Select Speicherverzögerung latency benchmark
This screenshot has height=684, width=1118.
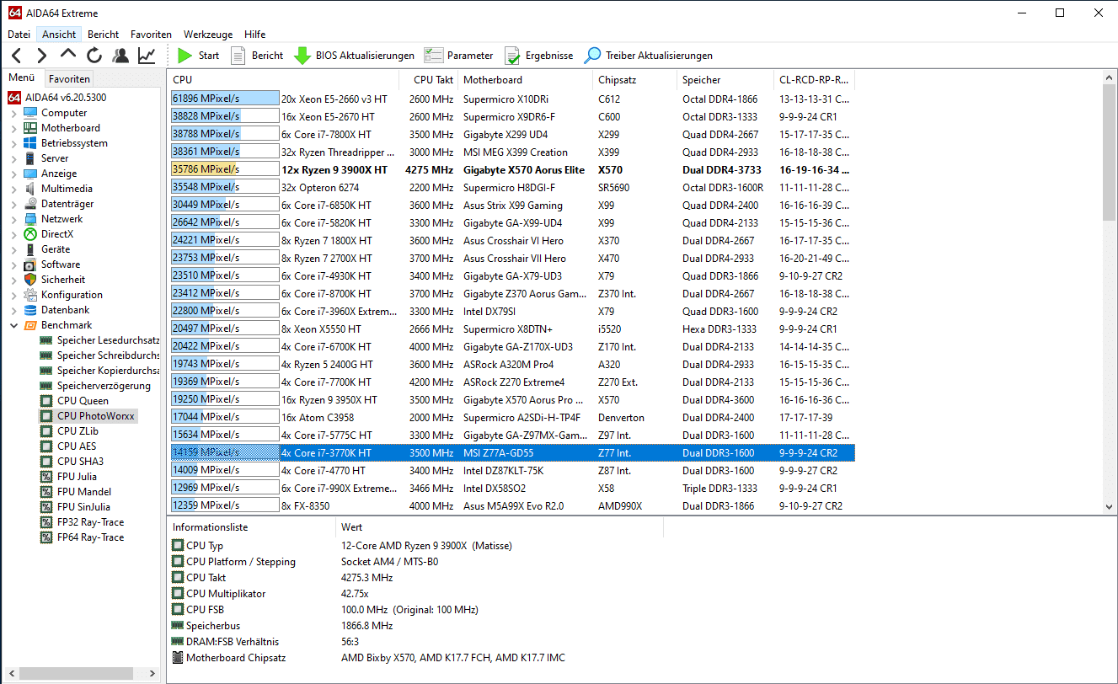95,386
